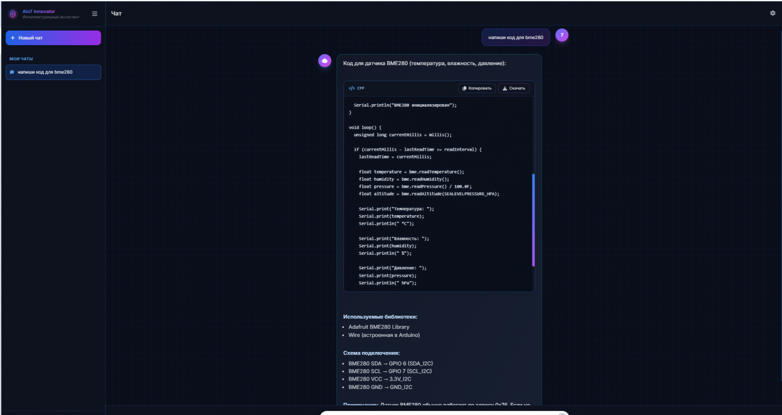Click the user avatar labeled 7

pos(562,35)
